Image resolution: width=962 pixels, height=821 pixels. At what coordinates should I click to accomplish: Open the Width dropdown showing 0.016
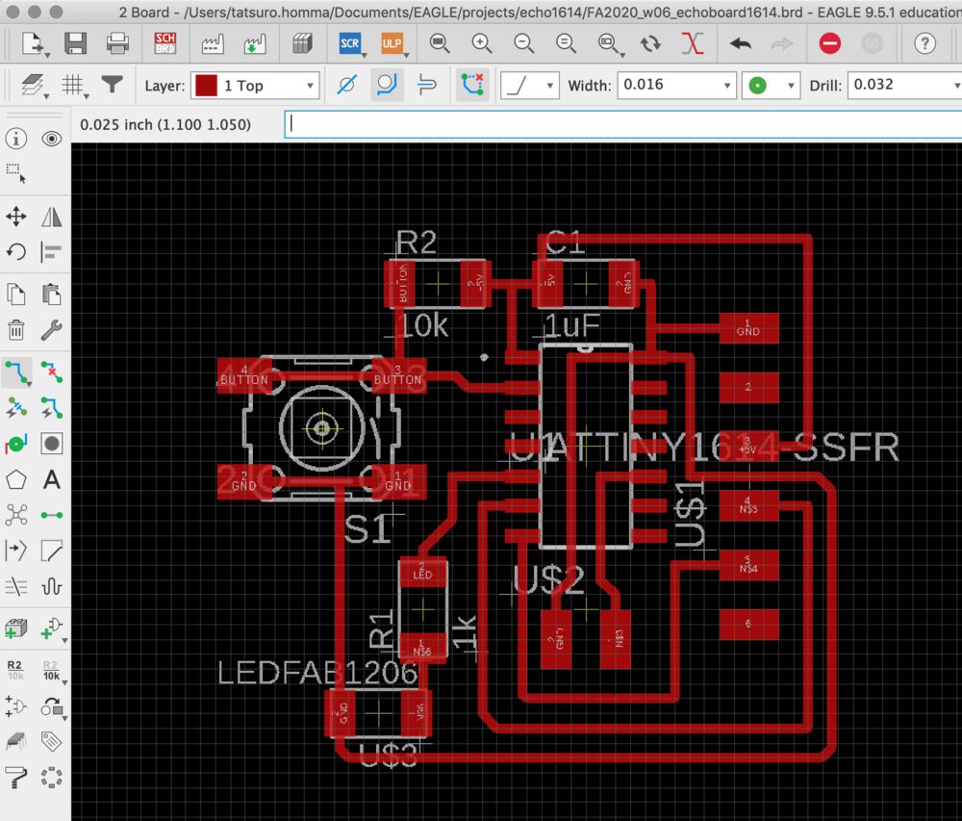[x=676, y=86]
